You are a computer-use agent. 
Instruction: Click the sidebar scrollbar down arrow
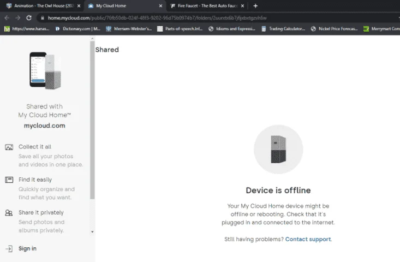click(92, 231)
